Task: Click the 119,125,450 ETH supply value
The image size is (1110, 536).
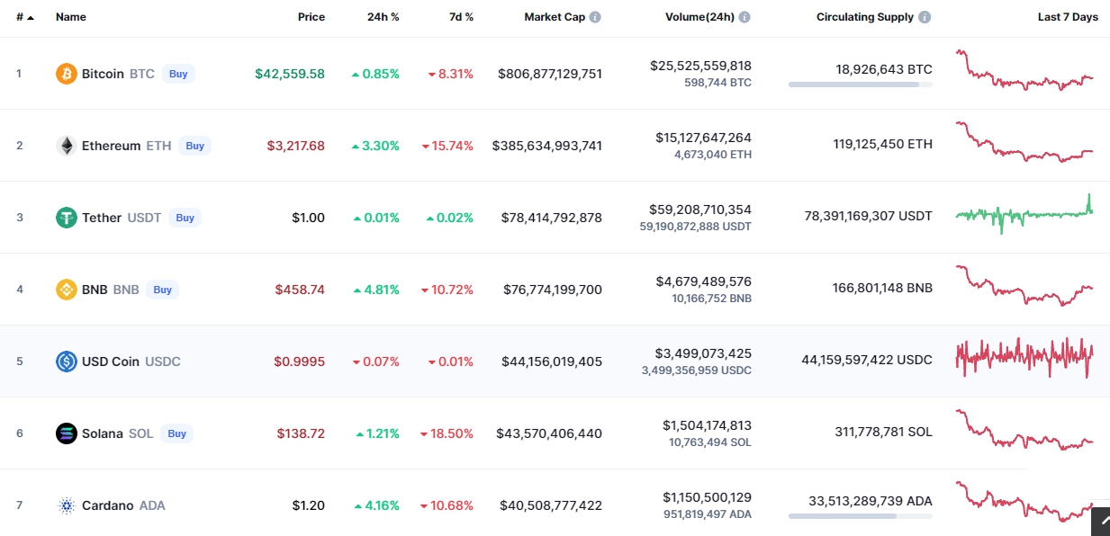Action: 882,144
